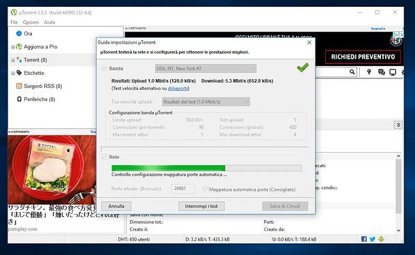Viewport: 415px width, 255px height.
Task: Expand the Aggiorna a Pro node
Action: coord(13,47)
